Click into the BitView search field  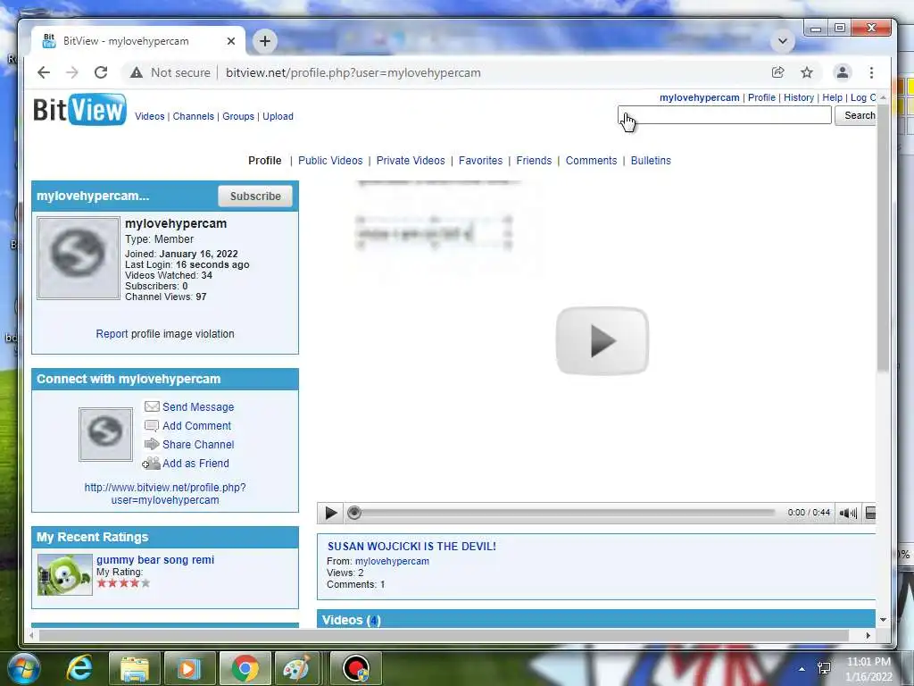(x=725, y=115)
